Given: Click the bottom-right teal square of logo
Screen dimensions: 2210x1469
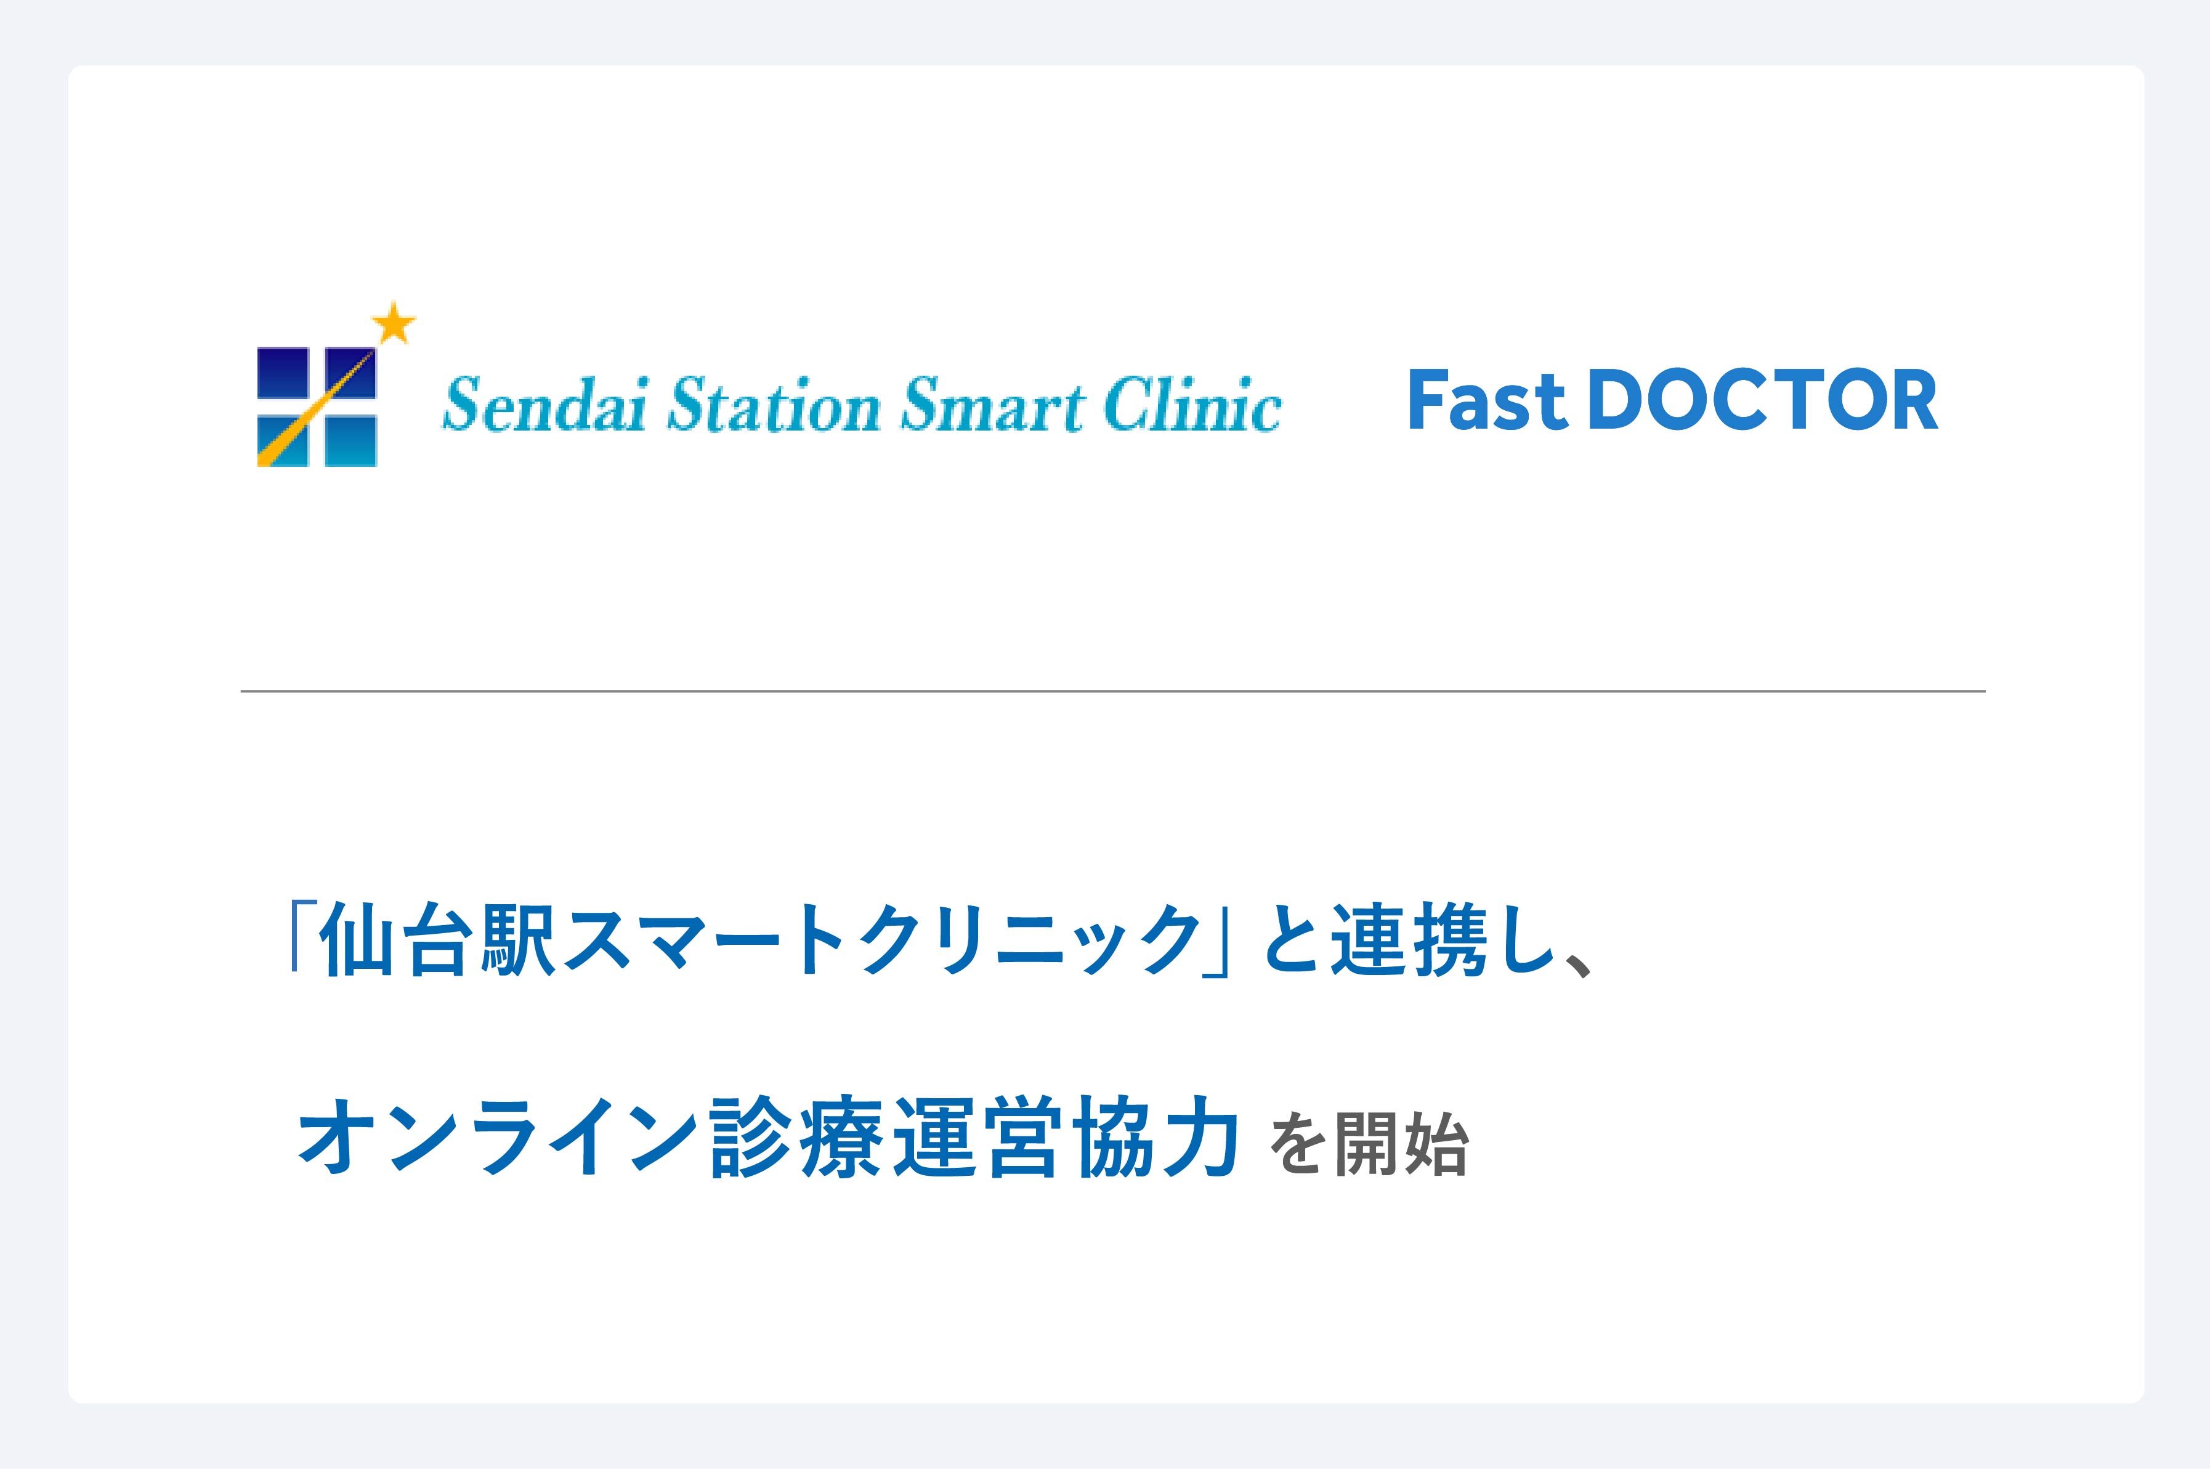Looking at the screenshot, I should click(350, 440).
